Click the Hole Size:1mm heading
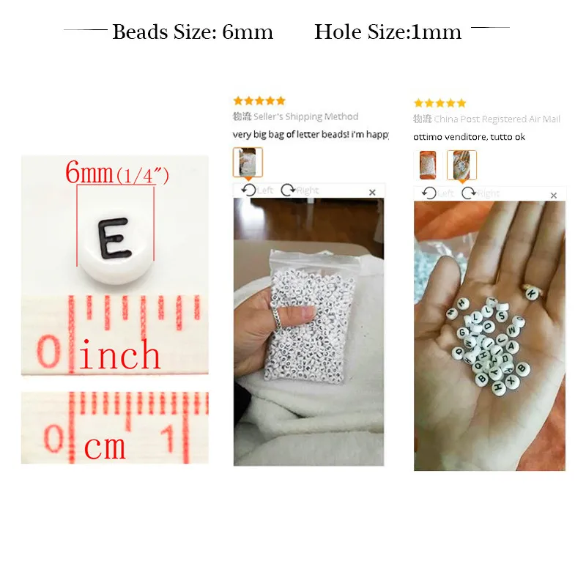 pos(388,31)
